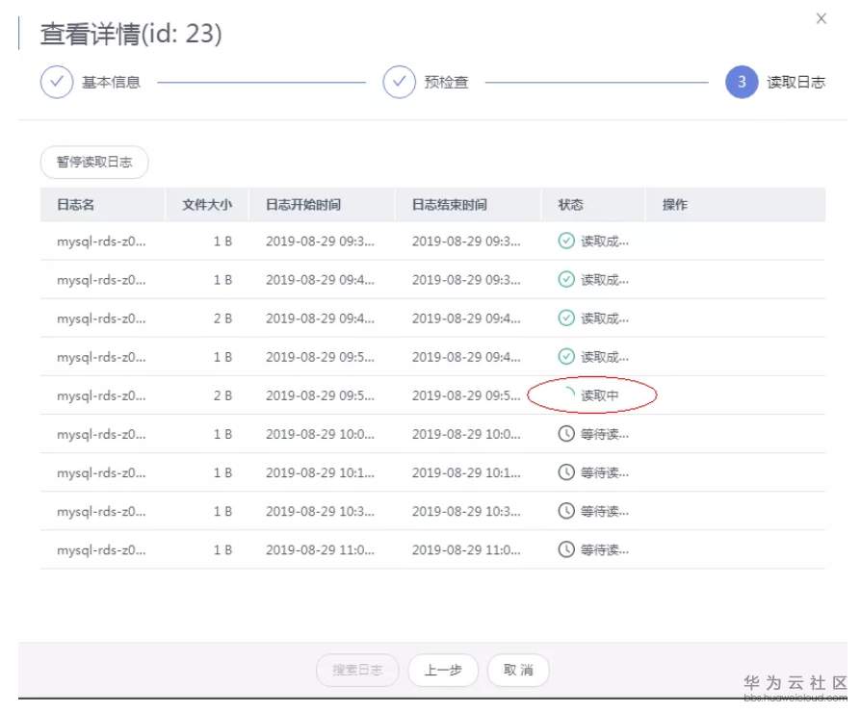Click end time 2019-08-29 09:5...

point(466,395)
